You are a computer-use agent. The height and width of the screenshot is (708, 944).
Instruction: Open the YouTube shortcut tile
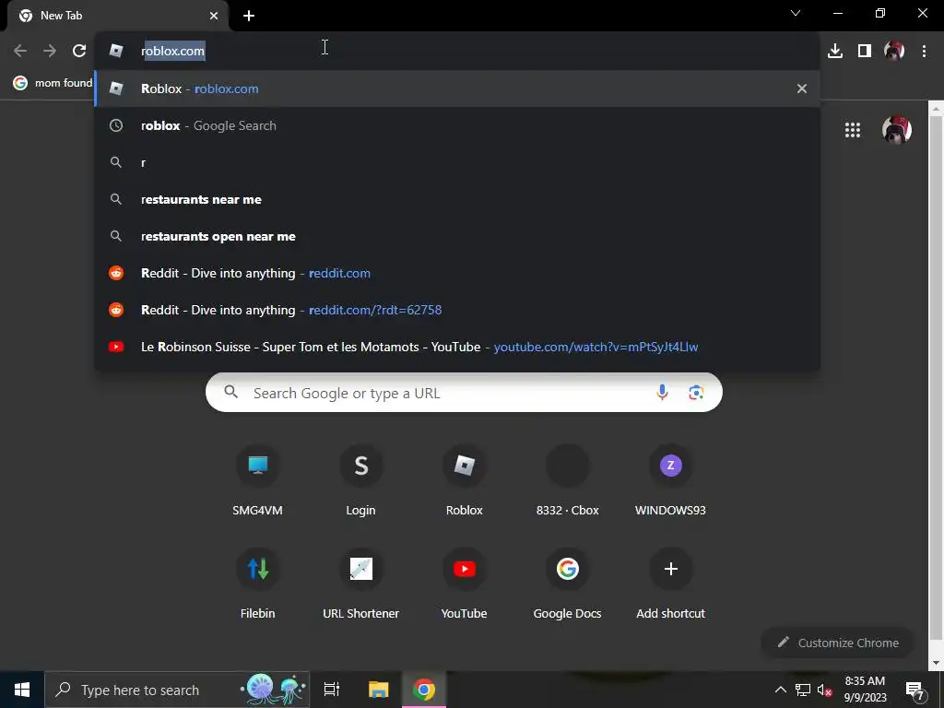click(x=465, y=584)
